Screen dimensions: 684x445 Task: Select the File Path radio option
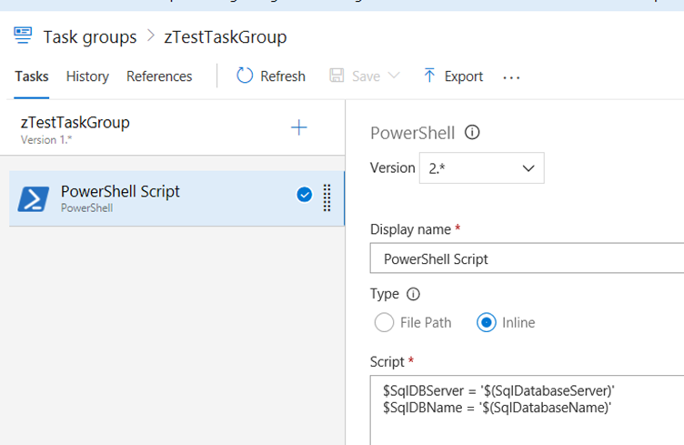[x=384, y=322]
